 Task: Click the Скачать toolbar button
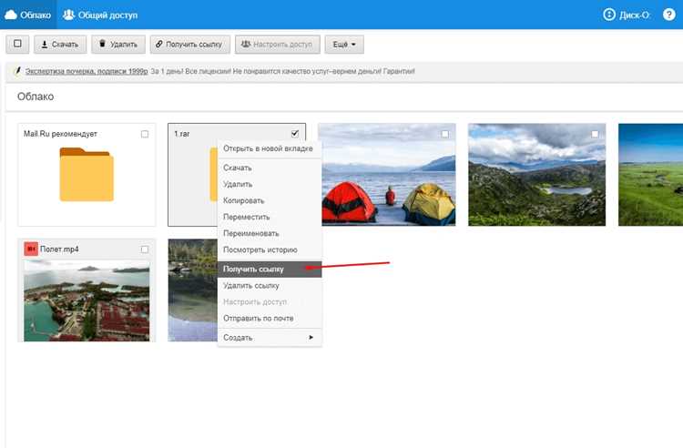pos(60,45)
